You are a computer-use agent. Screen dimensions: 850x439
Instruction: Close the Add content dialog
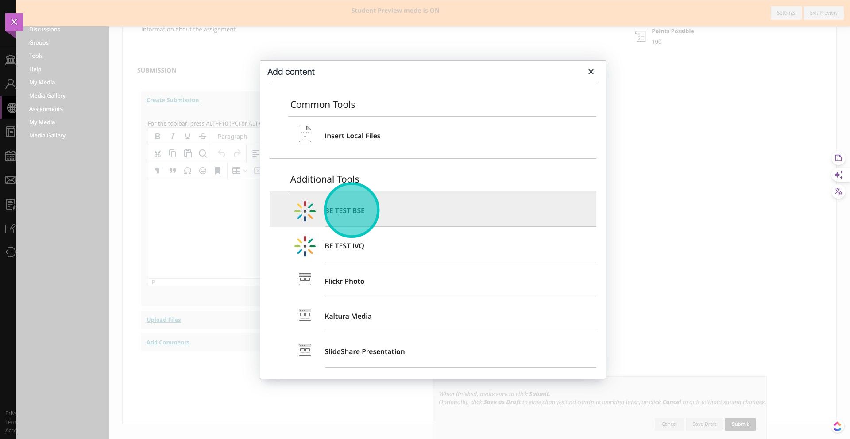coord(591,72)
